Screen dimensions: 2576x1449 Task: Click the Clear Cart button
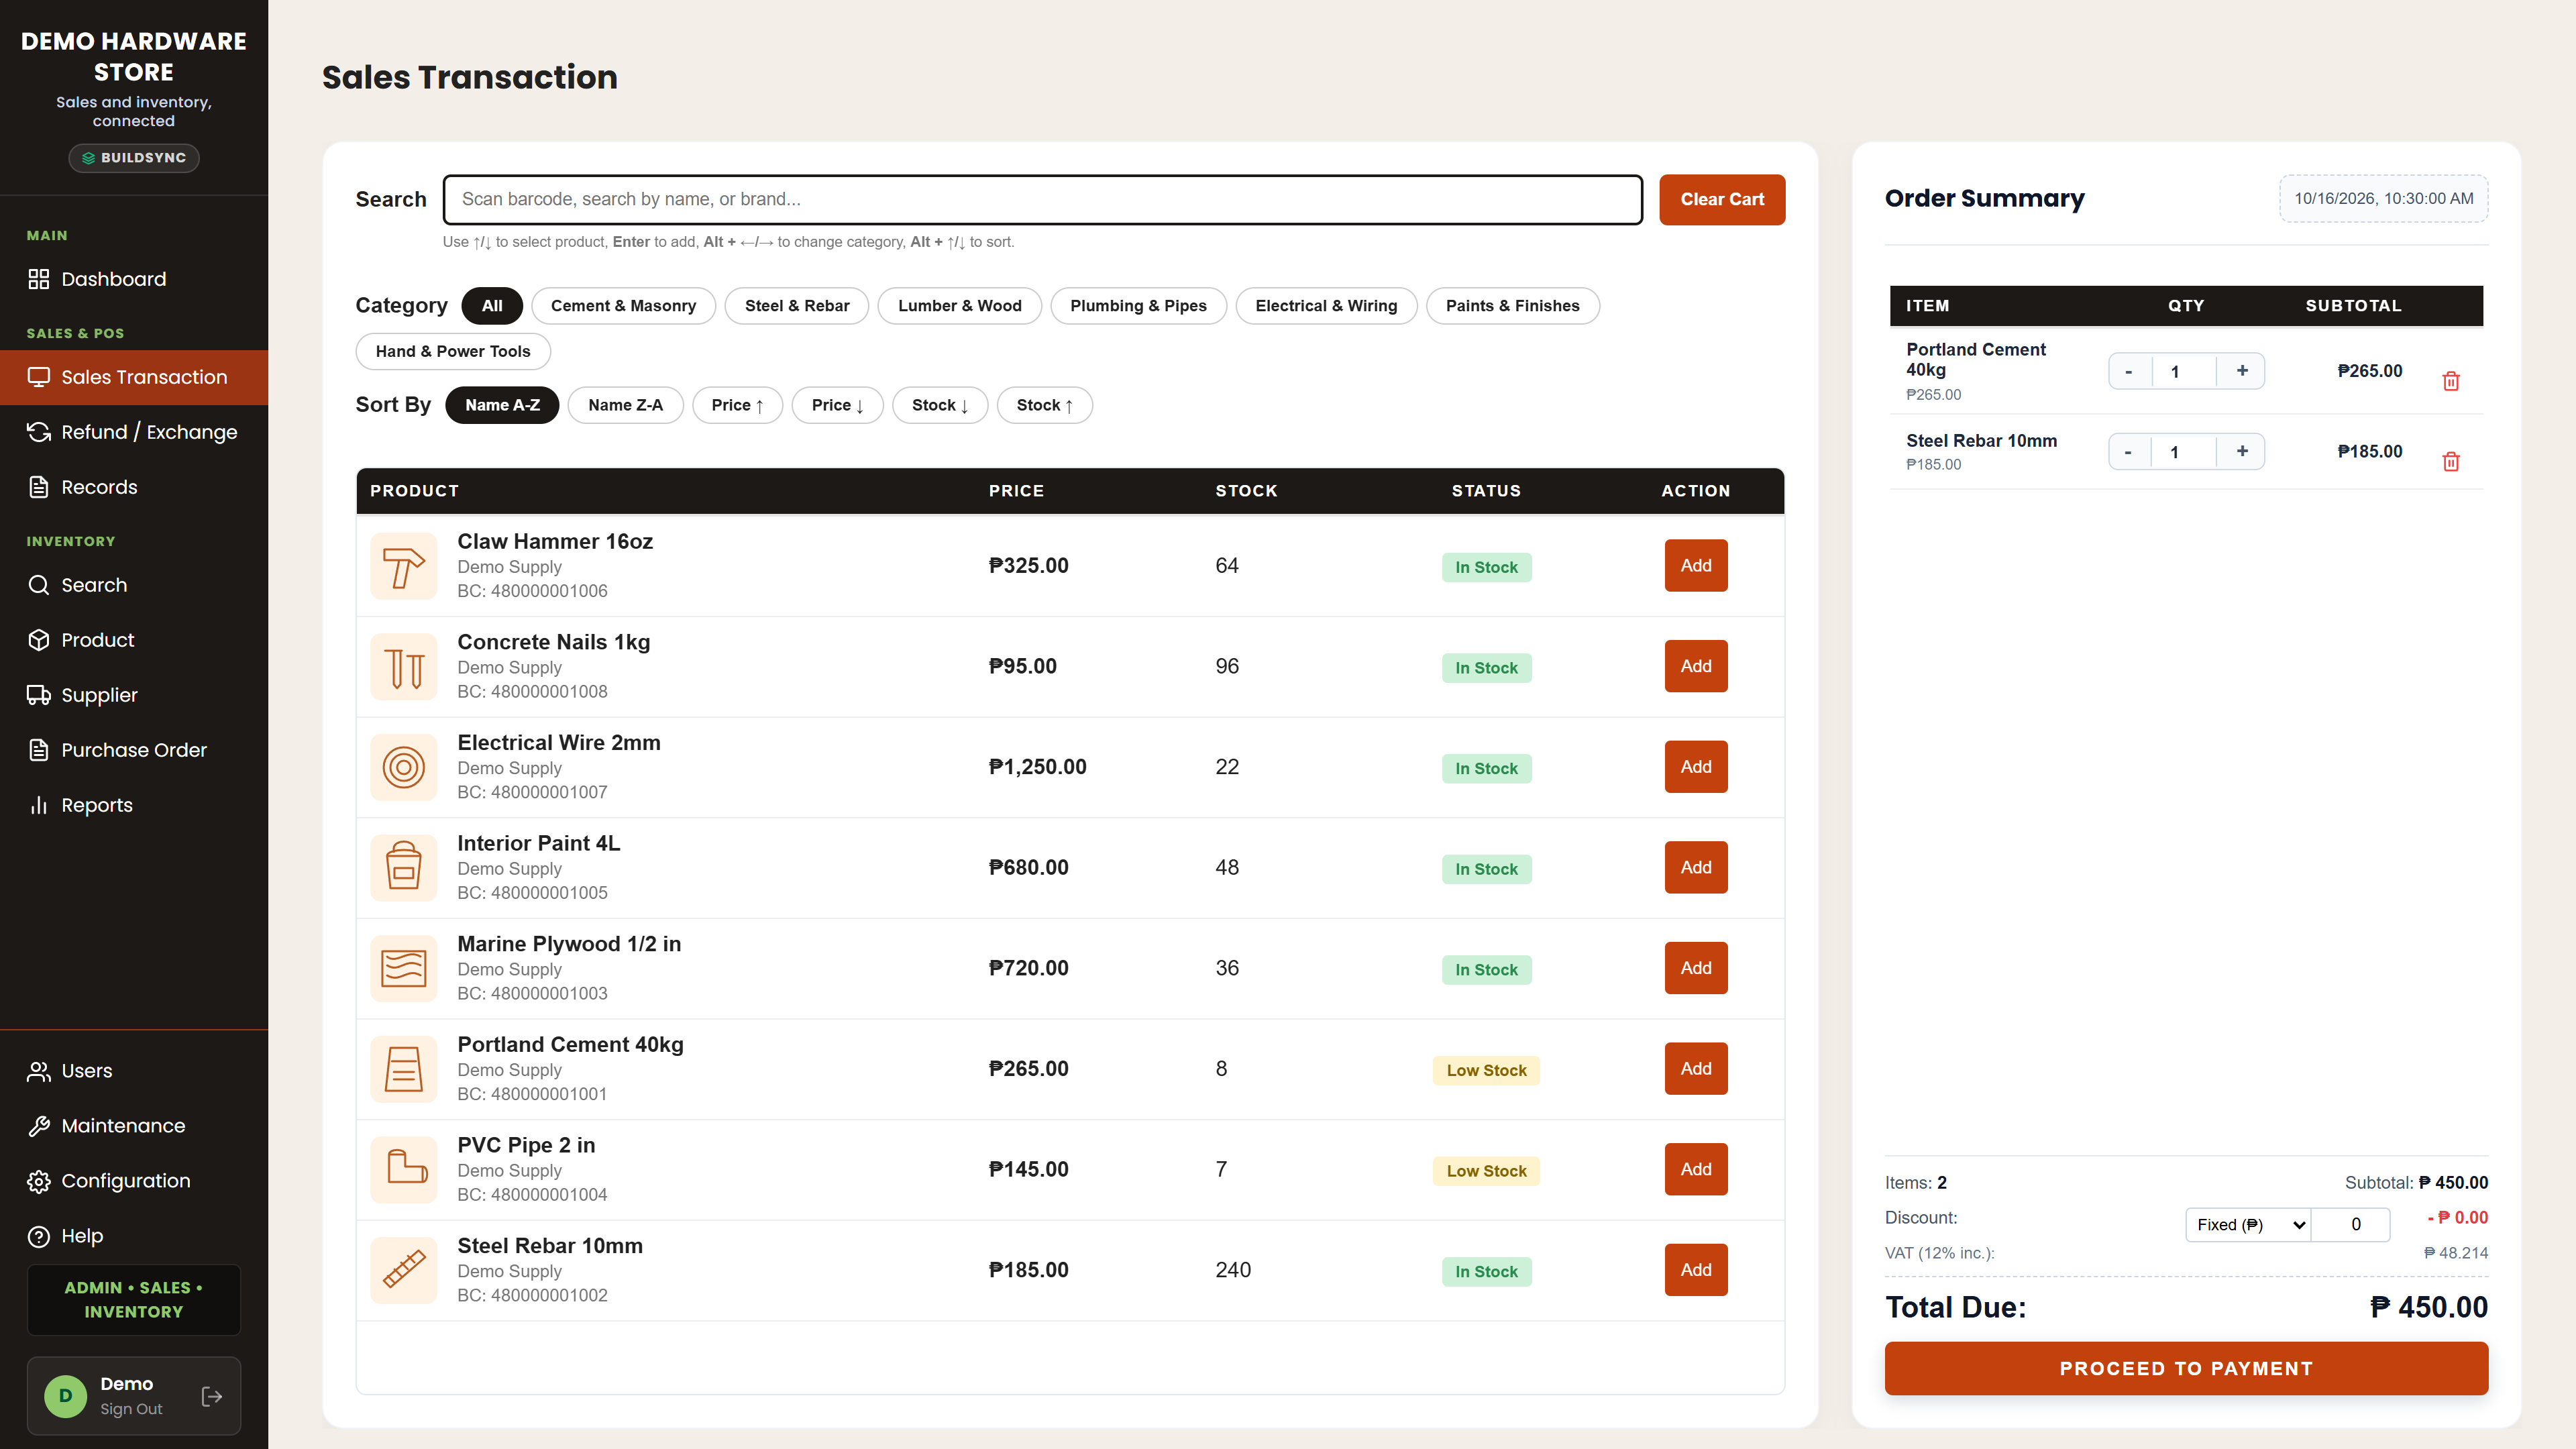1722,200
